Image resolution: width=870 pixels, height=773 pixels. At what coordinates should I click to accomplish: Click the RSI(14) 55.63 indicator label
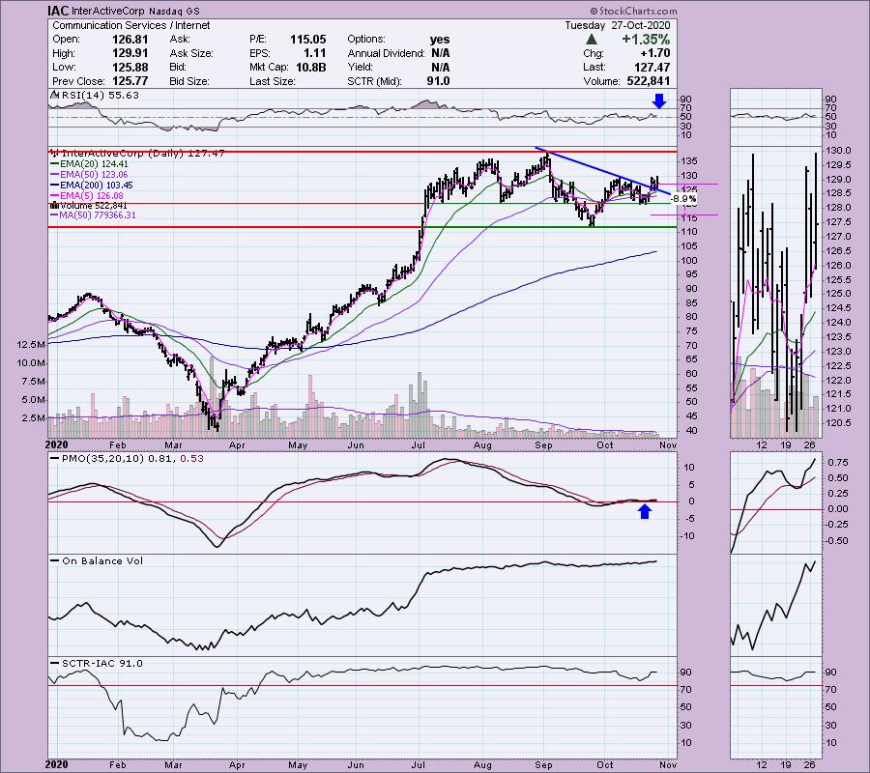point(100,96)
